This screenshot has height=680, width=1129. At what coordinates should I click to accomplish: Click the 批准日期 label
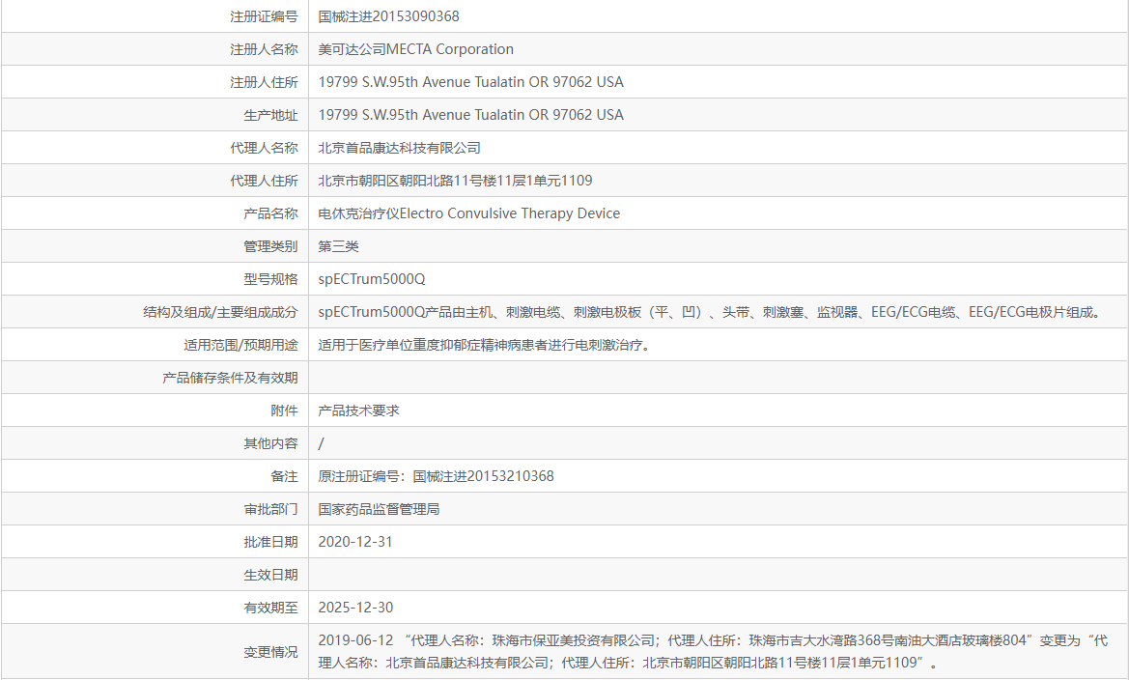270,542
